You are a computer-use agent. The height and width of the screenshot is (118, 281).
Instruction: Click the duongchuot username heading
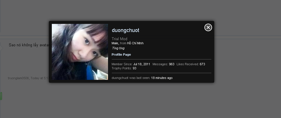pos(126,30)
